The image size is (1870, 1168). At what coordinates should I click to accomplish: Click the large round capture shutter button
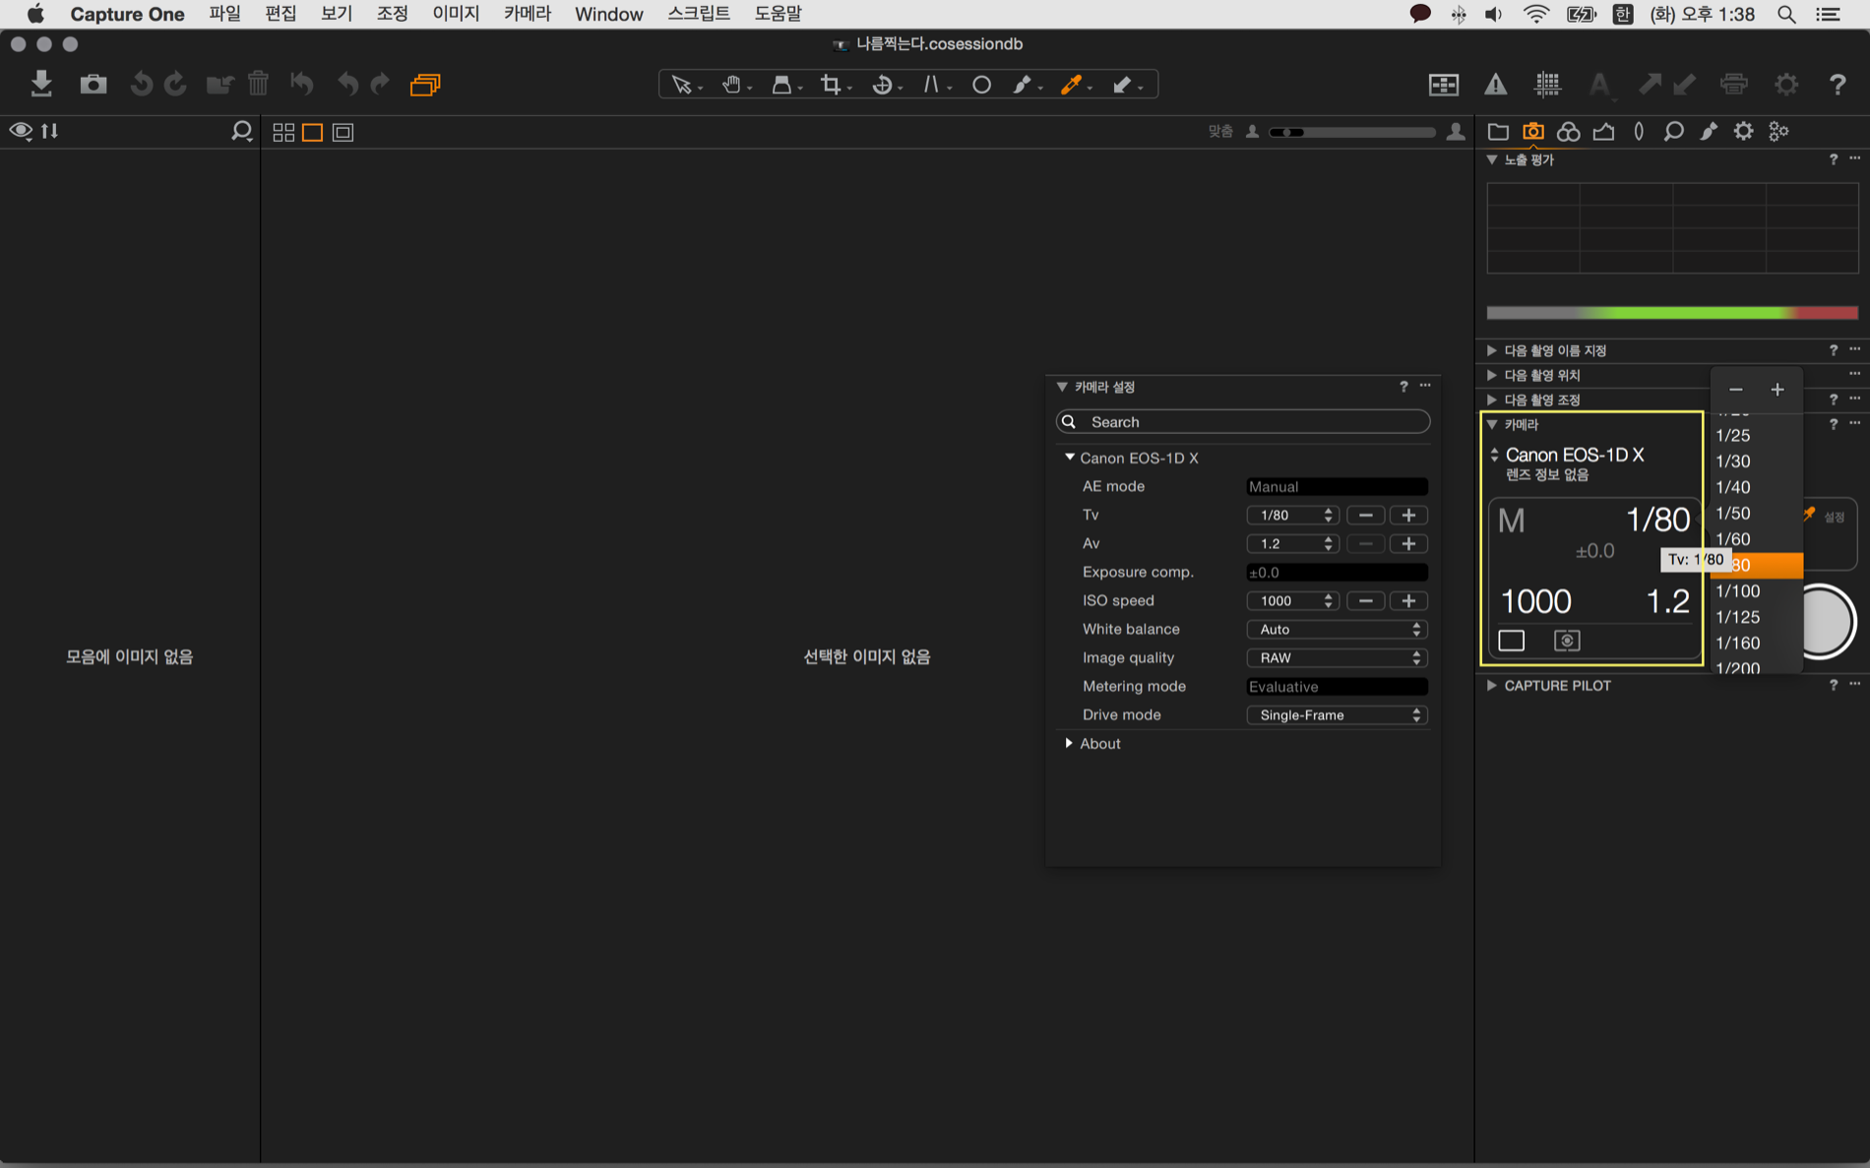click(x=1827, y=622)
